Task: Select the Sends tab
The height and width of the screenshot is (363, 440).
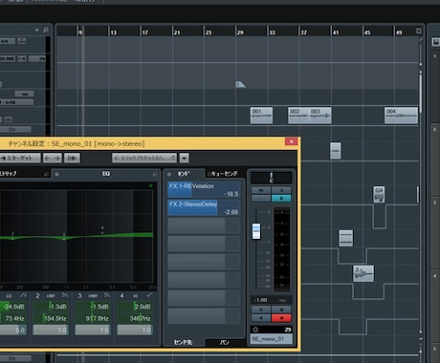Action: coord(184,174)
